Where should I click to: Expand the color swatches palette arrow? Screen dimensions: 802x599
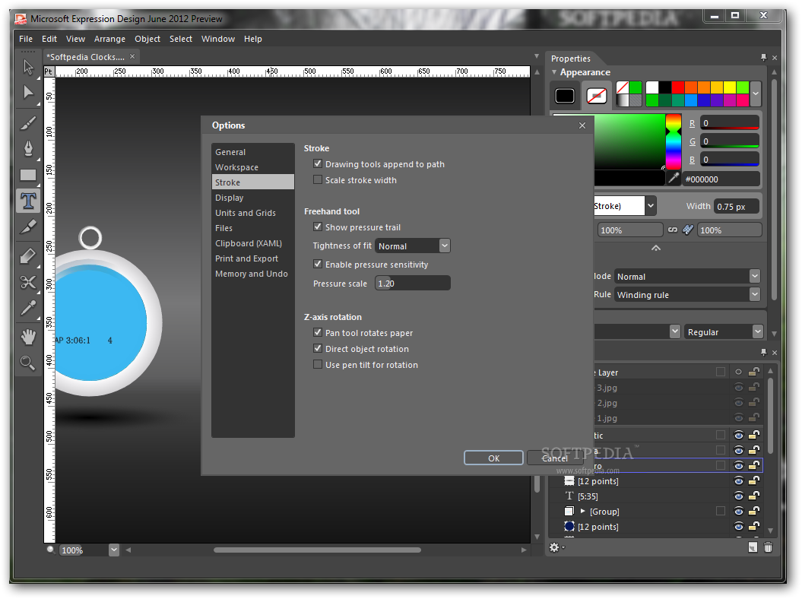point(756,94)
